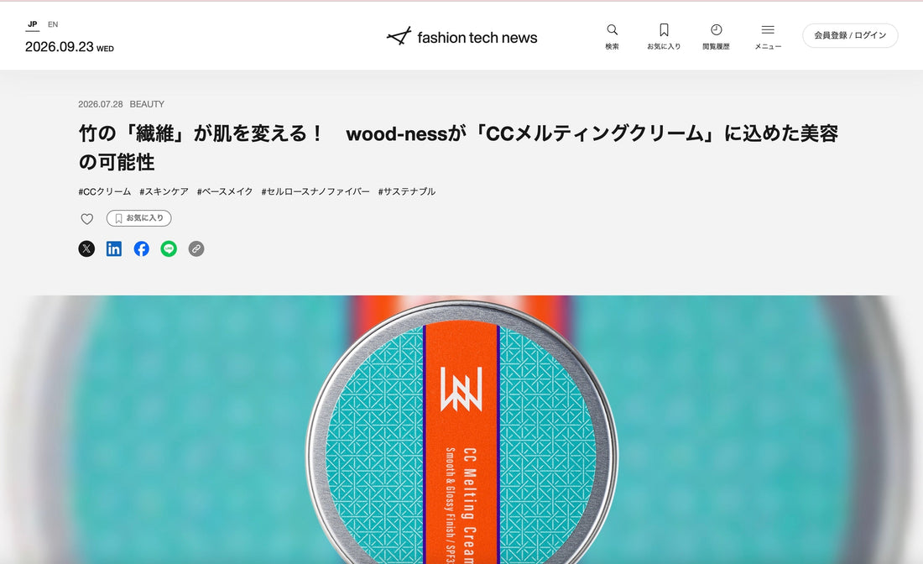The width and height of the screenshot is (923, 564).
Task: Click the 会員登録 / ログイン button
Action: coord(850,35)
